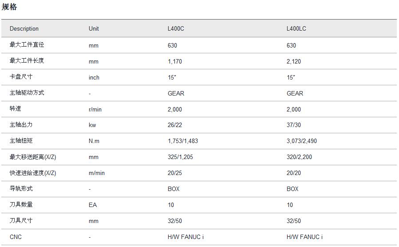
Task: Click H/W FANUC i under L400C
Action: click(186, 237)
